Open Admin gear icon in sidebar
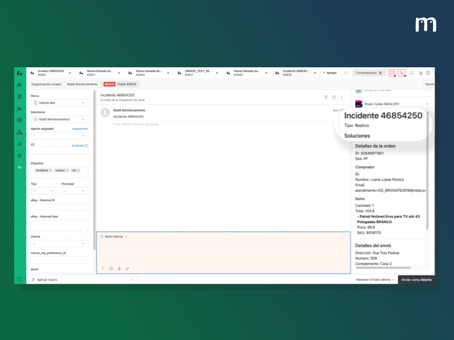 point(19,155)
